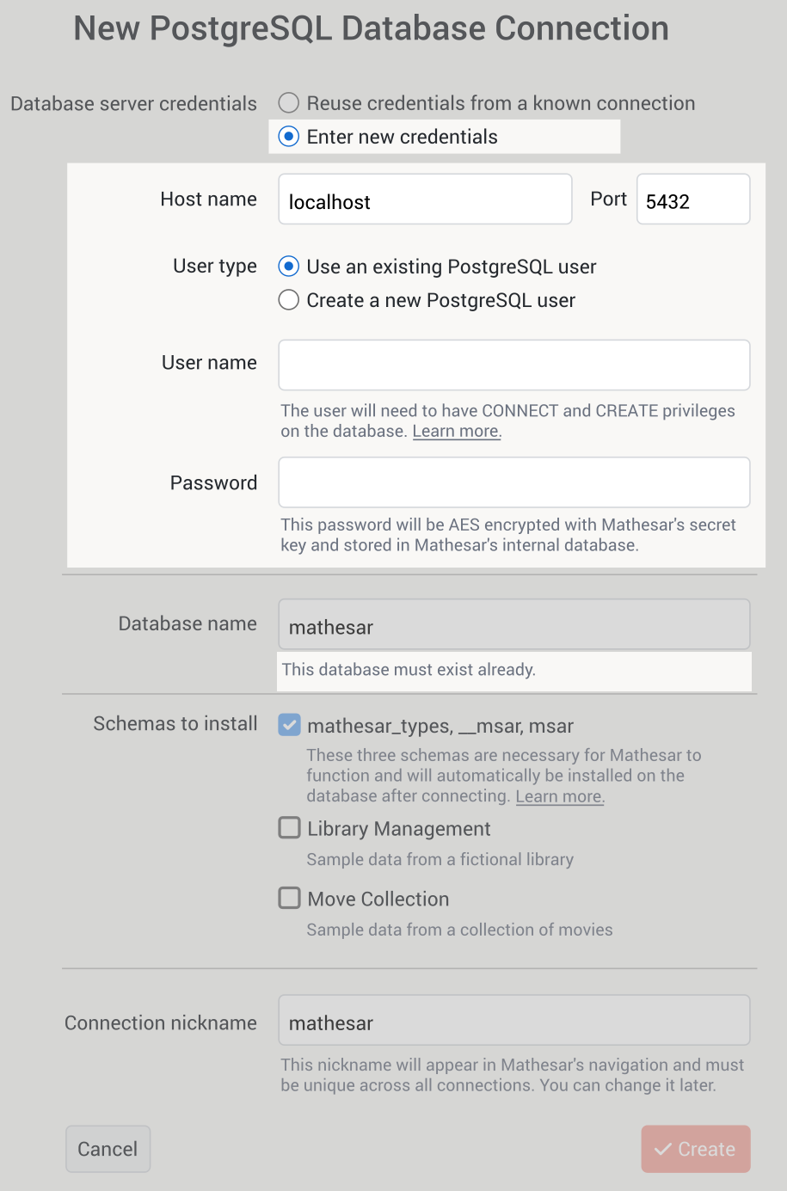Viewport: 787px width, 1191px height.
Task: Enable the Move Collection sample schema
Action: [x=290, y=899]
